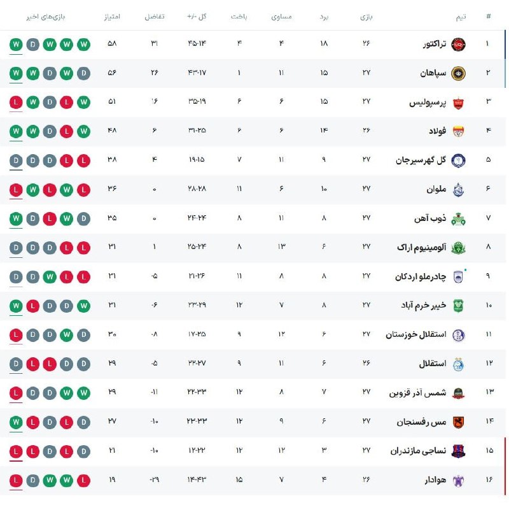Click Persepolis's underlined latest-result L badge
Viewport: 509px width, 505px height.
(15, 103)
